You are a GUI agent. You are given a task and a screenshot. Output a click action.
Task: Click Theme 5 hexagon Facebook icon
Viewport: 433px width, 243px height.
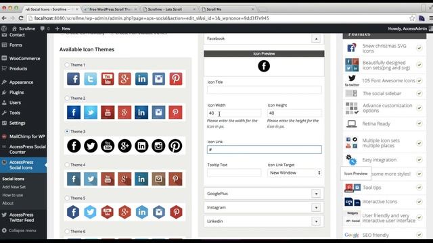tap(73, 212)
